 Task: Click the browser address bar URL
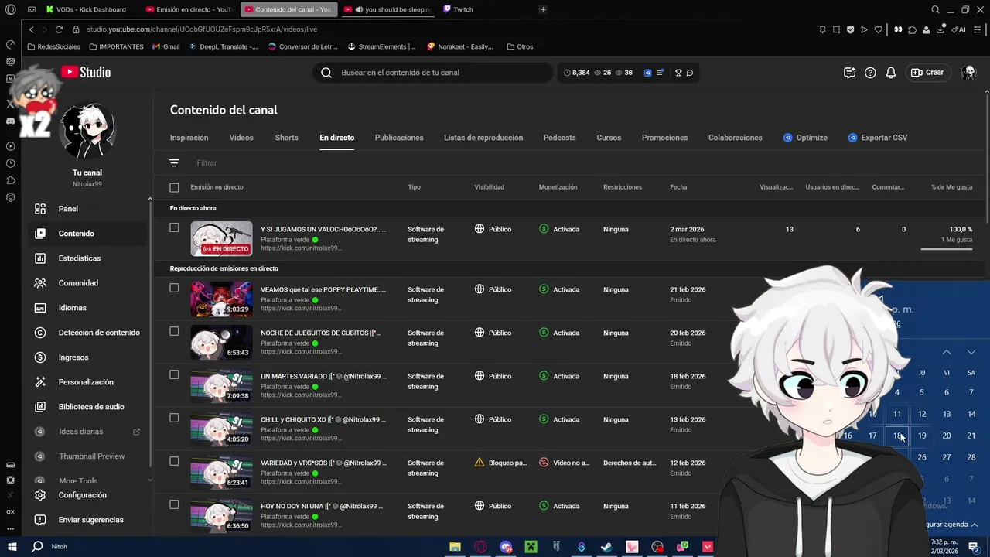click(202, 29)
